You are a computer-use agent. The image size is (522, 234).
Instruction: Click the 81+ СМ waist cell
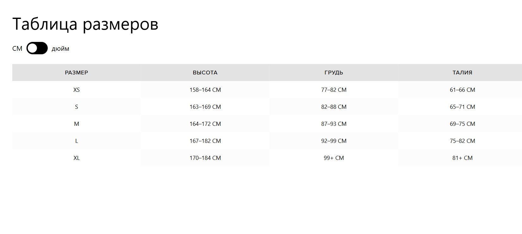462,158
